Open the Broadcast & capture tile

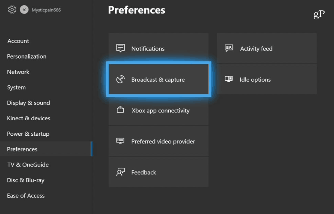[158, 79]
